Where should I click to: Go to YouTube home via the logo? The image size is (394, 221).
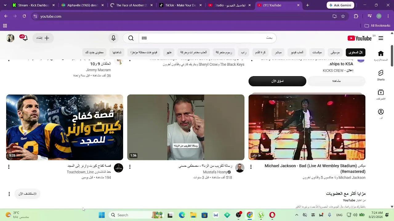pyautogui.click(x=360, y=38)
